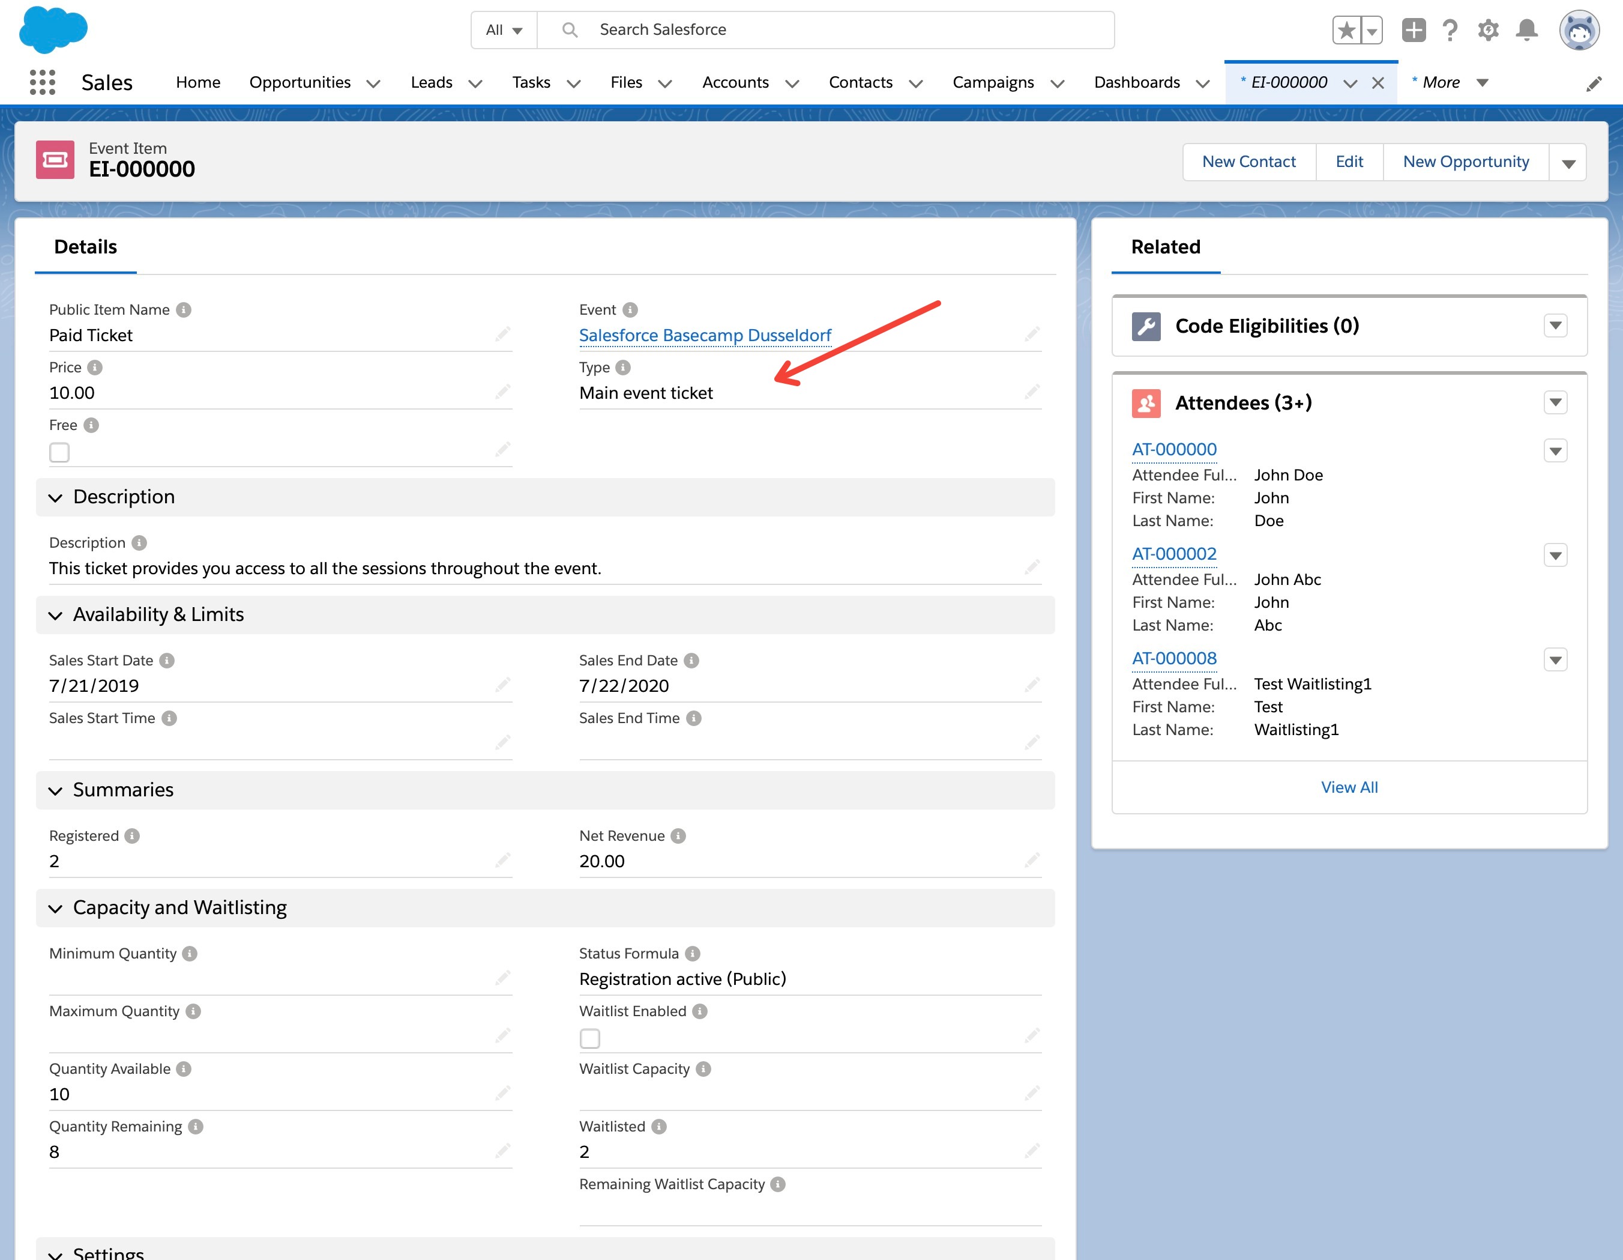Image resolution: width=1623 pixels, height=1260 pixels.
Task: Open the Setup gear icon
Action: pos(1488,30)
